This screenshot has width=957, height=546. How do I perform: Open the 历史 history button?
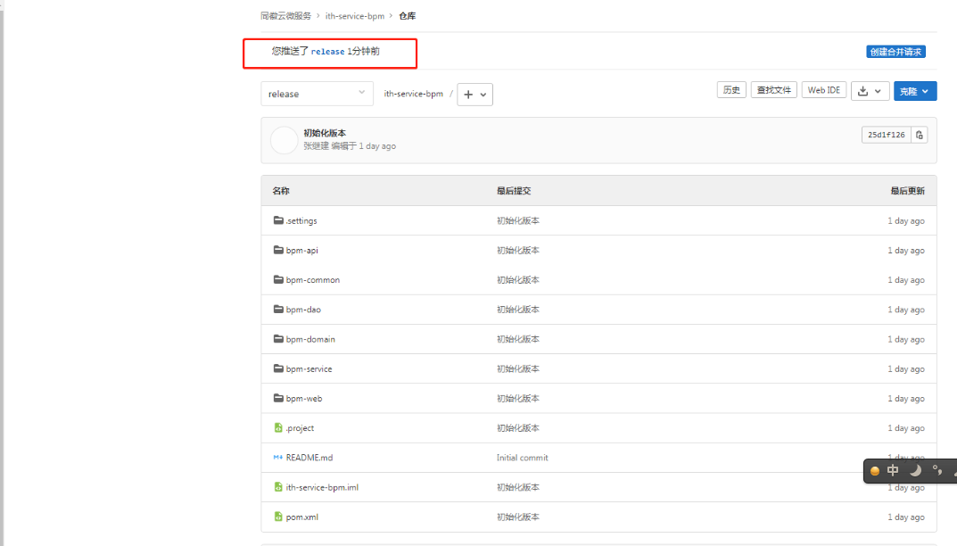click(731, 90)
